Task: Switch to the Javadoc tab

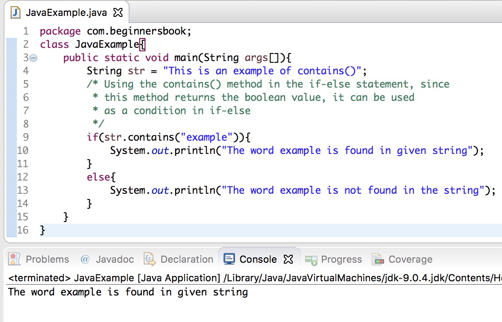Action: (114, 259)
